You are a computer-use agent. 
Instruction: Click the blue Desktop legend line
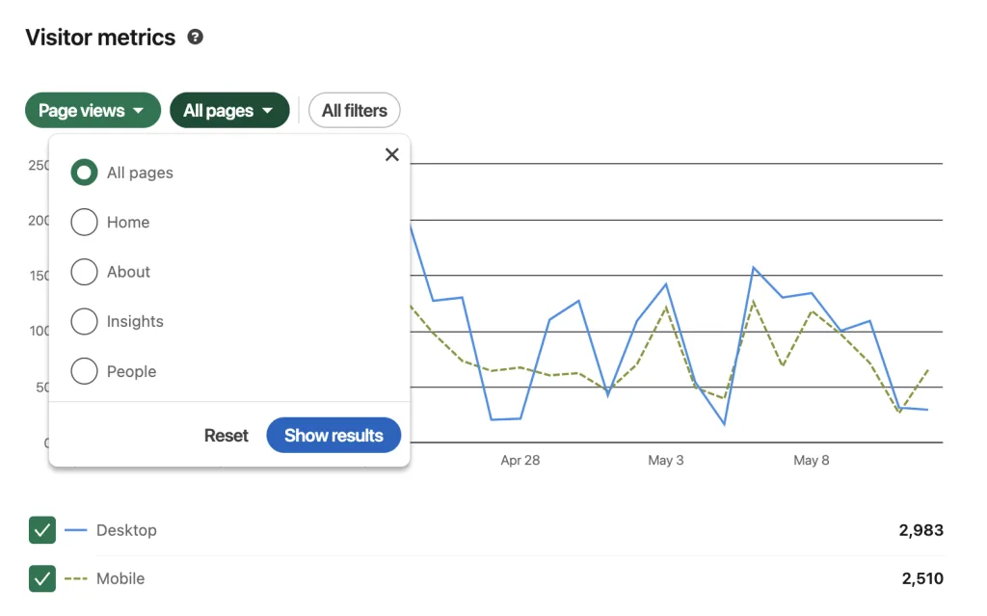[75, 530]
